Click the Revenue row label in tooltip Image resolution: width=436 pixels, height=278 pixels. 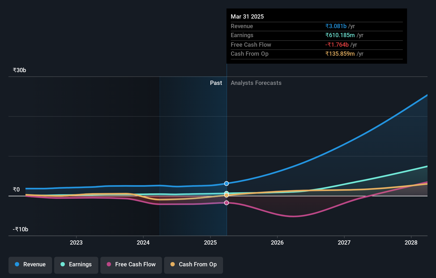click(x=242, y=26)
